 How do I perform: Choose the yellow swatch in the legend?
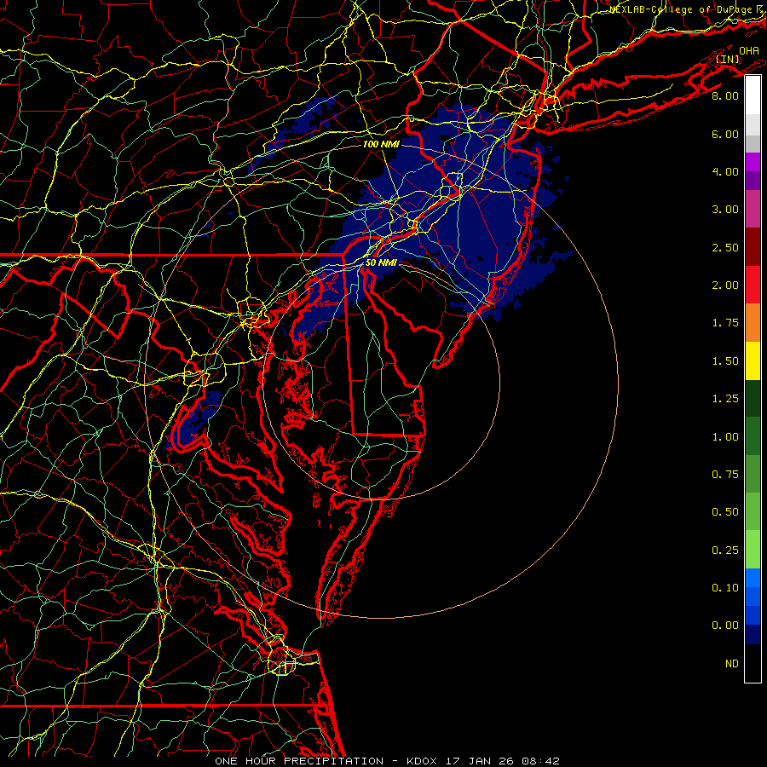(x=753, y=360)
